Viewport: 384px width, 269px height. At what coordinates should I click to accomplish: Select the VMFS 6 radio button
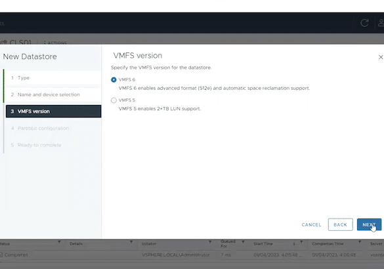114,80
